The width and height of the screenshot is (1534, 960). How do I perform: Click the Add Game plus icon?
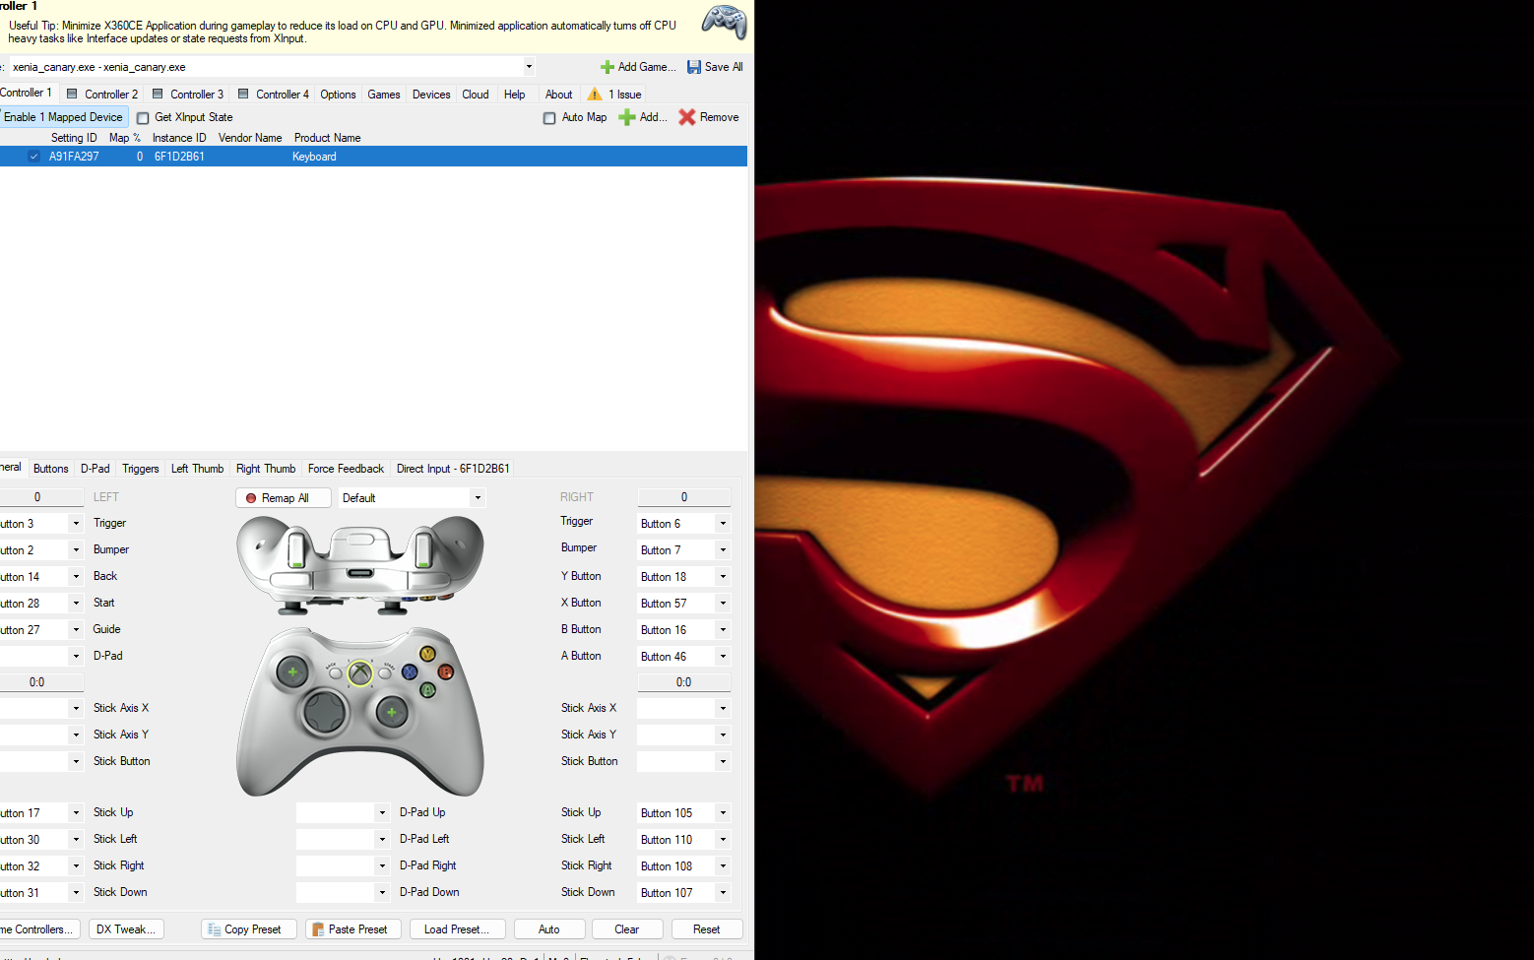(x=607, y=67)
